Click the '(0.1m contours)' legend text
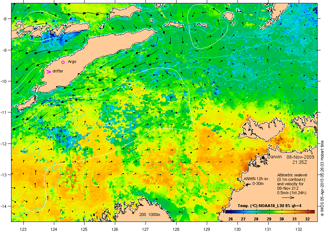 coord(291,179)
